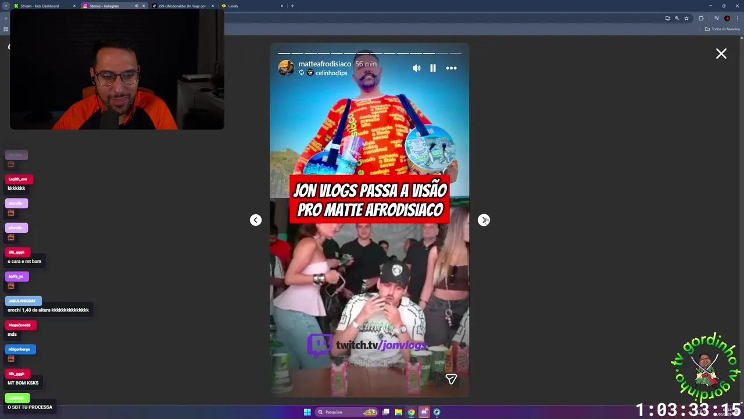Click the Pesquisar taskbar search box
The image size is (744, 419).
point(348,412)
